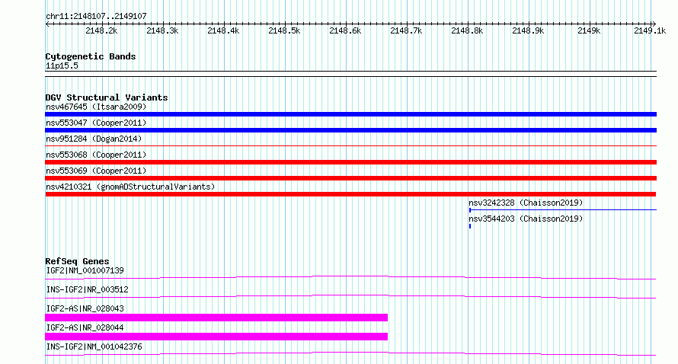
Task: Open nsv553068 (Cooper2011) variant label
Action: [96, 155]
